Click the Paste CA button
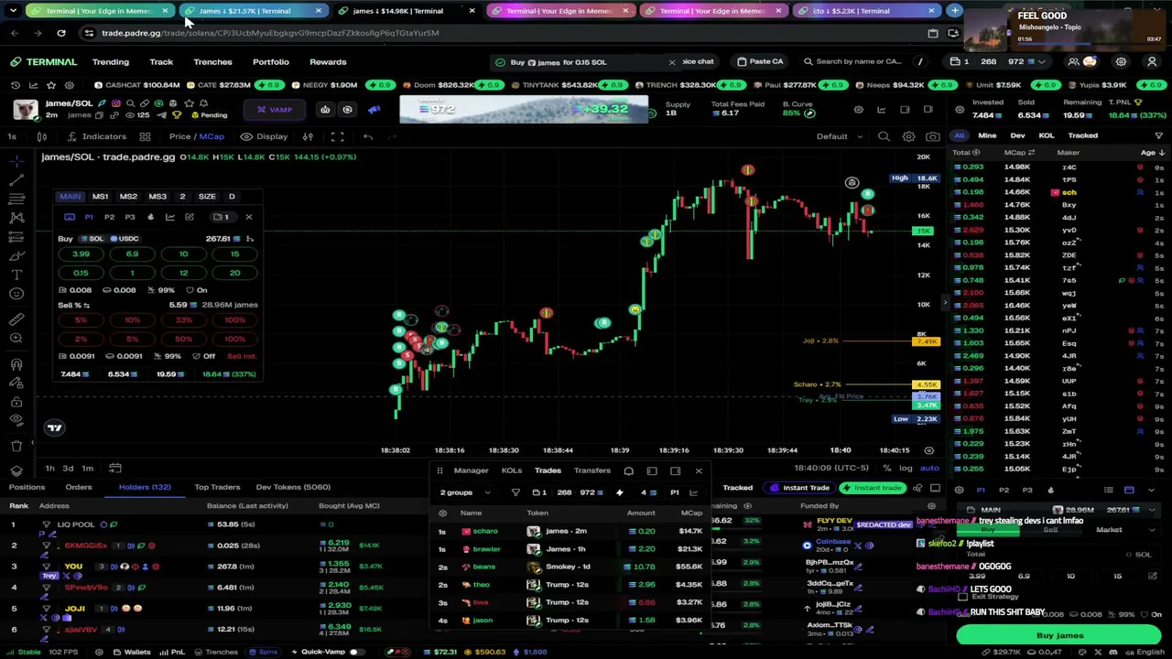Screen dimensions: 1172x659 point(760,61)
